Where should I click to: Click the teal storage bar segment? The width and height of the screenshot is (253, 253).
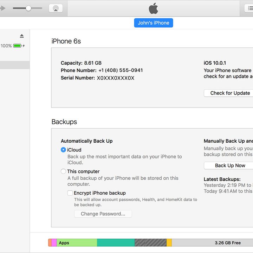[x=116, y=243]
